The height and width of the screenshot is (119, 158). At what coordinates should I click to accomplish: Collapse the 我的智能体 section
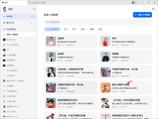34,29
